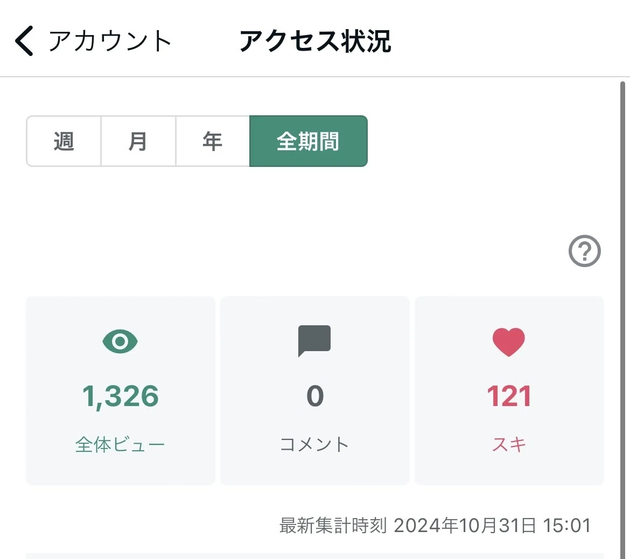Image resolution: width=630 pixels, height=559 pixels.
Task: Click the 121 likes count
Action: tap(509, 396)
